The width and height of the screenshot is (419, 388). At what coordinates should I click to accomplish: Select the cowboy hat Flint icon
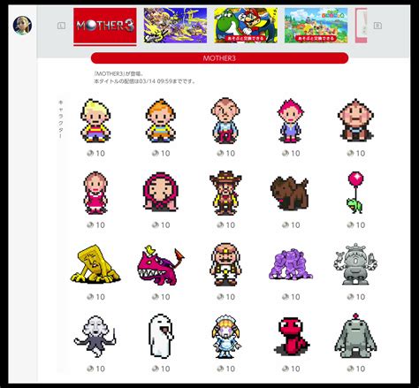(225, 193)
